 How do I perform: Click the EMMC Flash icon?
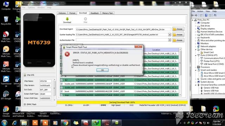click(x=25, y=104)
